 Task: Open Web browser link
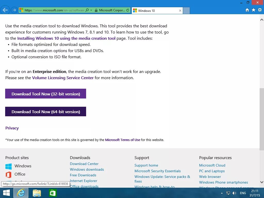click(210, 177)
